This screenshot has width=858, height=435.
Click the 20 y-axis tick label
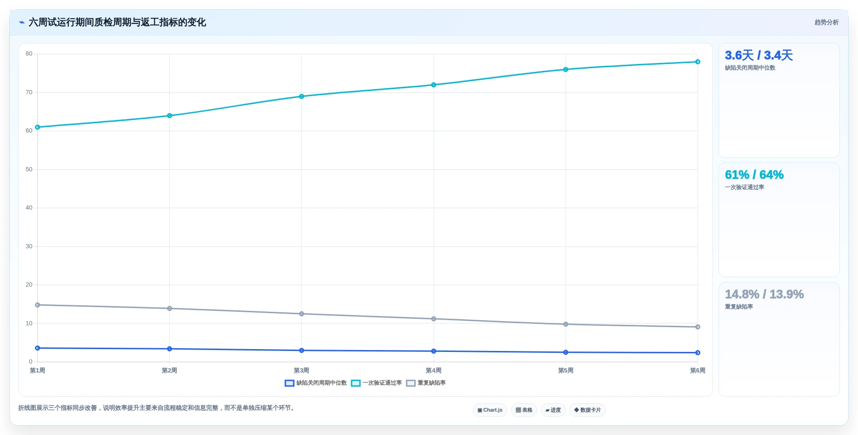click(29, 284)
